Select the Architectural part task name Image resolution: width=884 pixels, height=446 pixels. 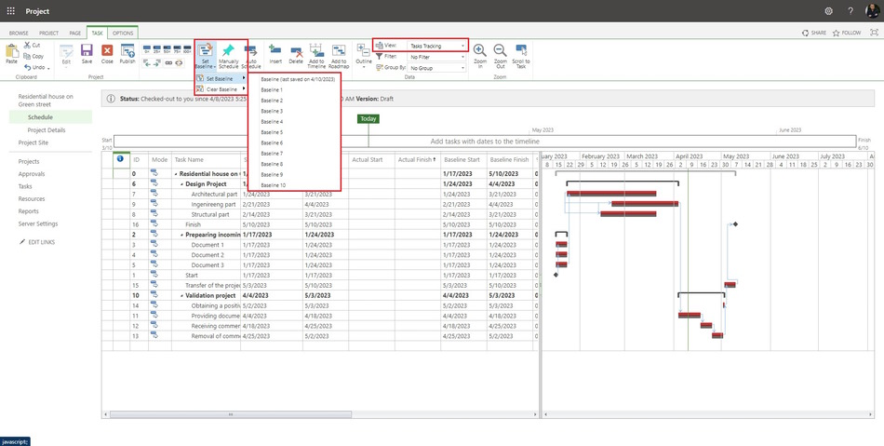click(214, 194)
